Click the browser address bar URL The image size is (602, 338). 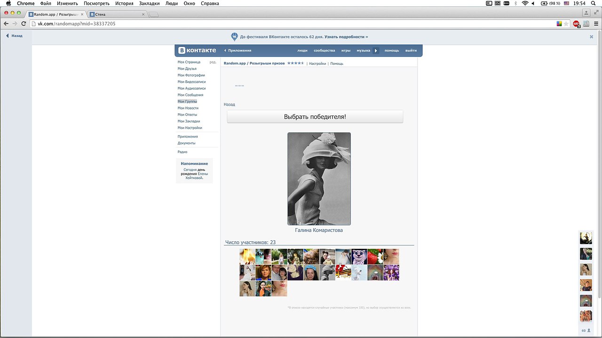(x=77, y=23)
